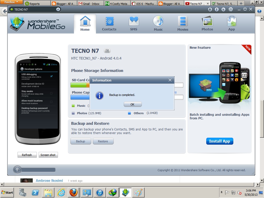Open the App shopping bag icon
This screenshot has width=264, height=198.
[x=232, y=21]
